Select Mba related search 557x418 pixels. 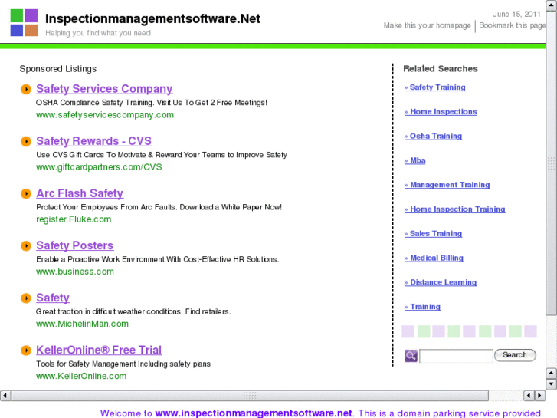pos(415,160)
